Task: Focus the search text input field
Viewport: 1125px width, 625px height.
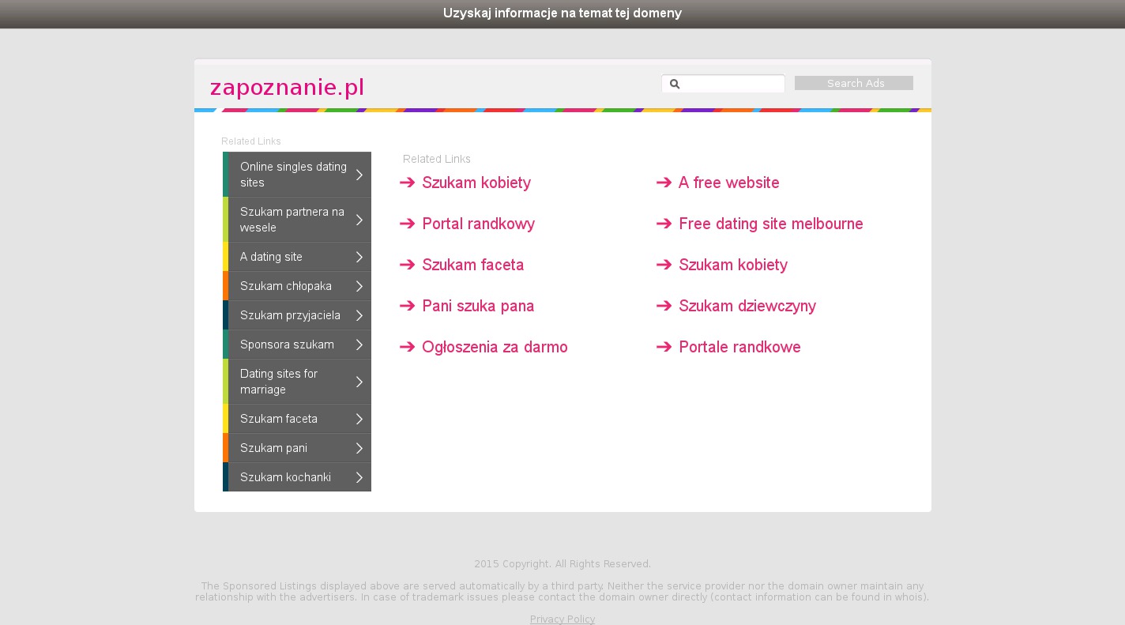Action: click(732, 84)
